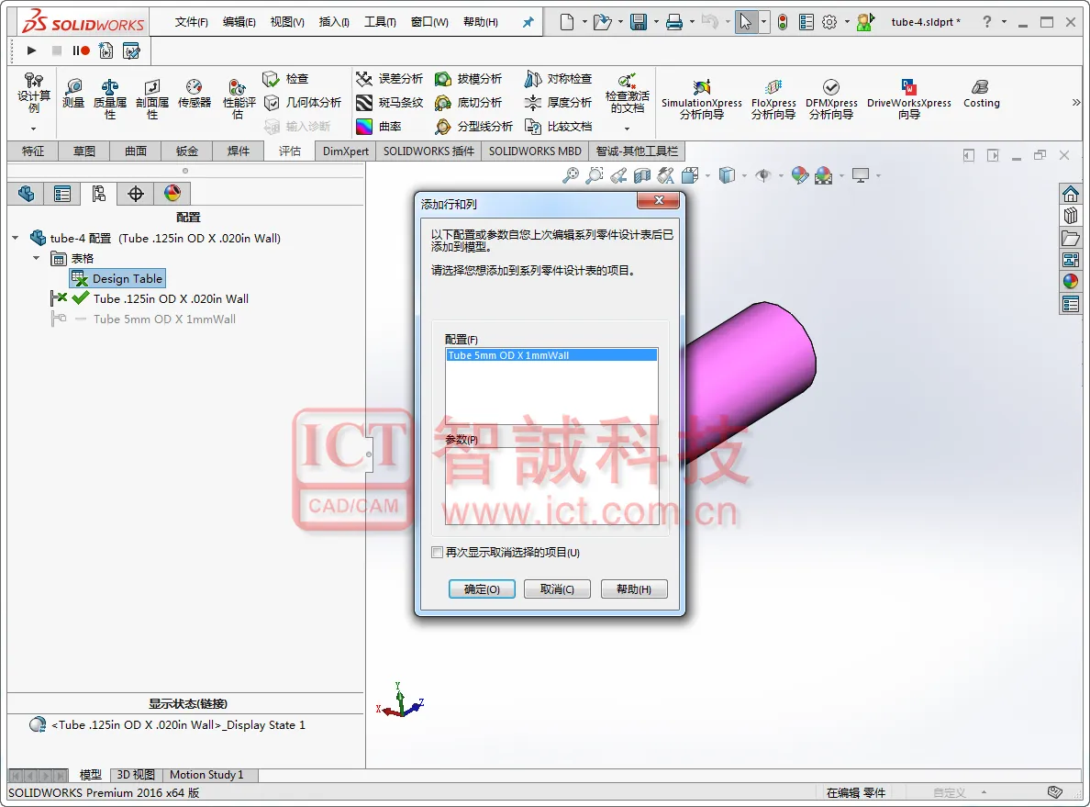1090x807 pixels.
Task: Click 取消(C) in the dialog
Action: point(558,589)
